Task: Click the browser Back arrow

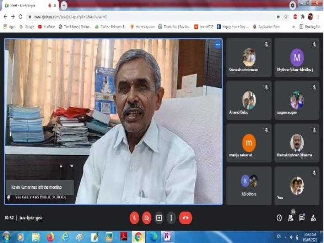Action: [x=6, y=17]
